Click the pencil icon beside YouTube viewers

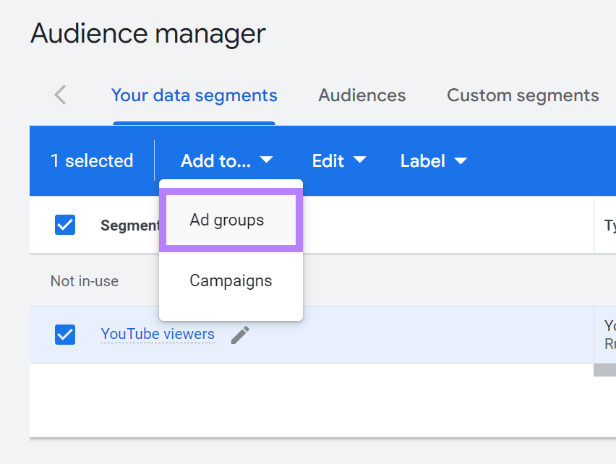click(240, 334)
